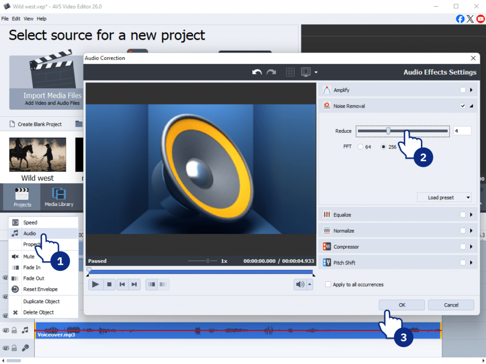Image resolution: width=486 pixels, height=364 pixels.
Task: Enable the Amplify effect checkbox
Action: [463, 90]
